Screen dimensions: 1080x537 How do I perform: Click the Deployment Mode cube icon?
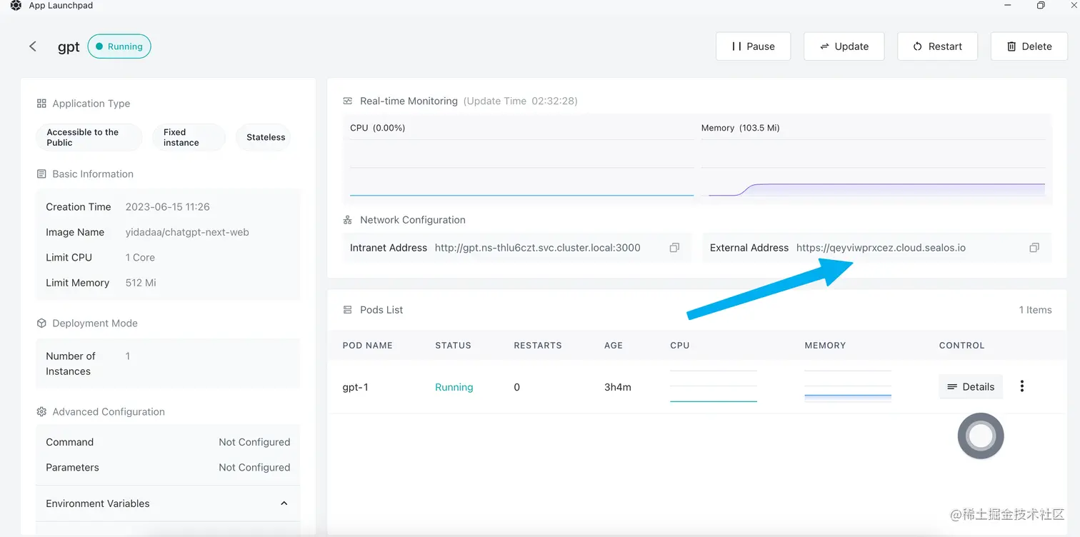click(41, 323)
